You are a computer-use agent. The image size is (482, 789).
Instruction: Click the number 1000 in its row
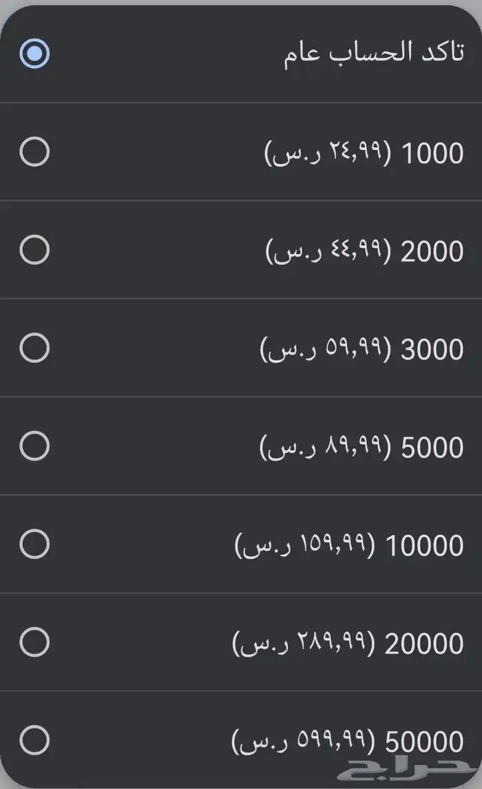click(x=432, y=154)
